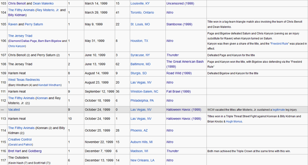Select the note "Defeated Bigelow and Kanyon for the title"
Image resolution: width=308 pixels, height=165 pixels.
click(233, 73)
